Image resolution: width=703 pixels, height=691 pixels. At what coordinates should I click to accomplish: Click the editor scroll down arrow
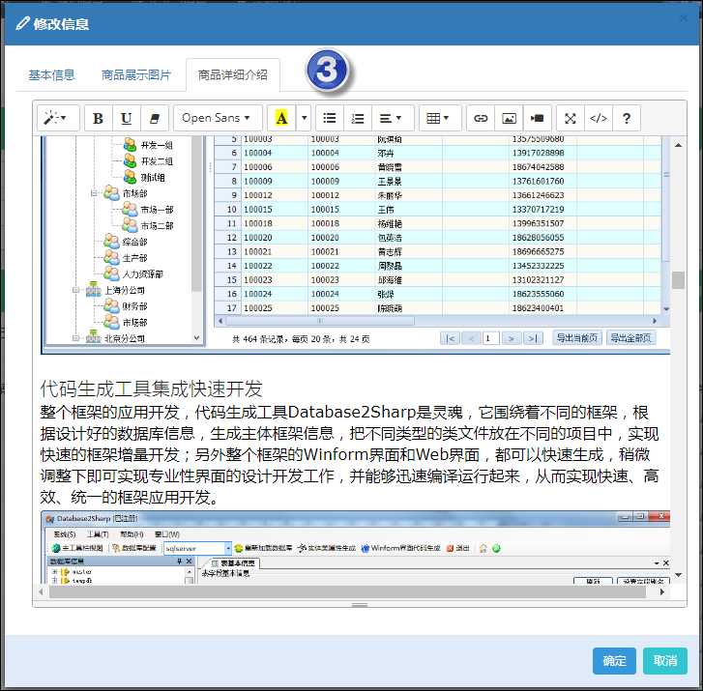tap(678, 575)
